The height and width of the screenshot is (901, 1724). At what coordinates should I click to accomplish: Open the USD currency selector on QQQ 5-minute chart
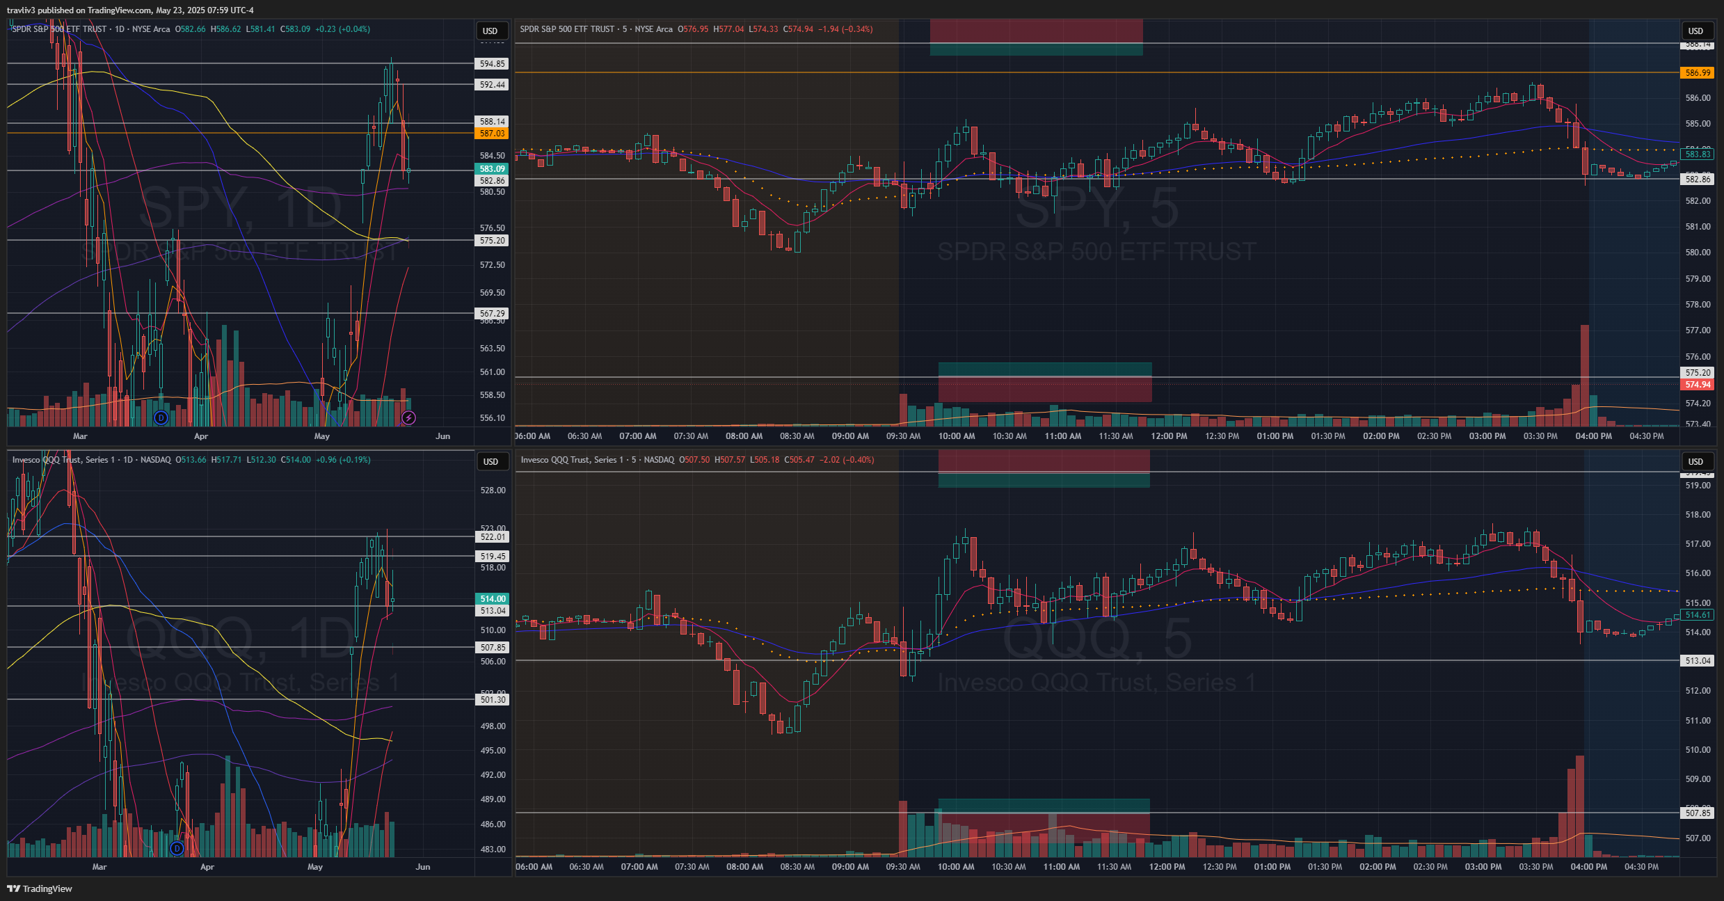click(1695, 461)
